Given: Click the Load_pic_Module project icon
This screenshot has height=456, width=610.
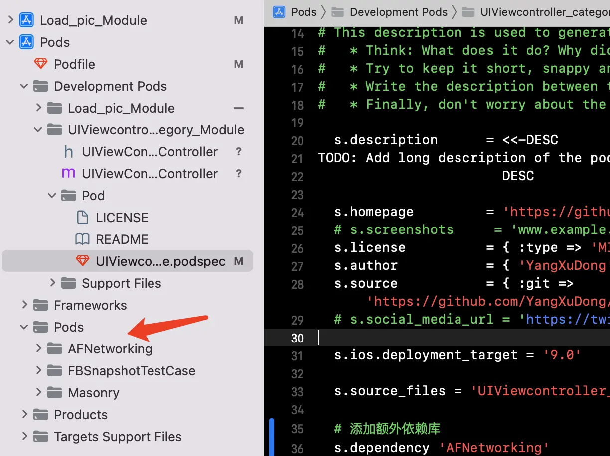Looking at the screenshot, I should point(26,20).
